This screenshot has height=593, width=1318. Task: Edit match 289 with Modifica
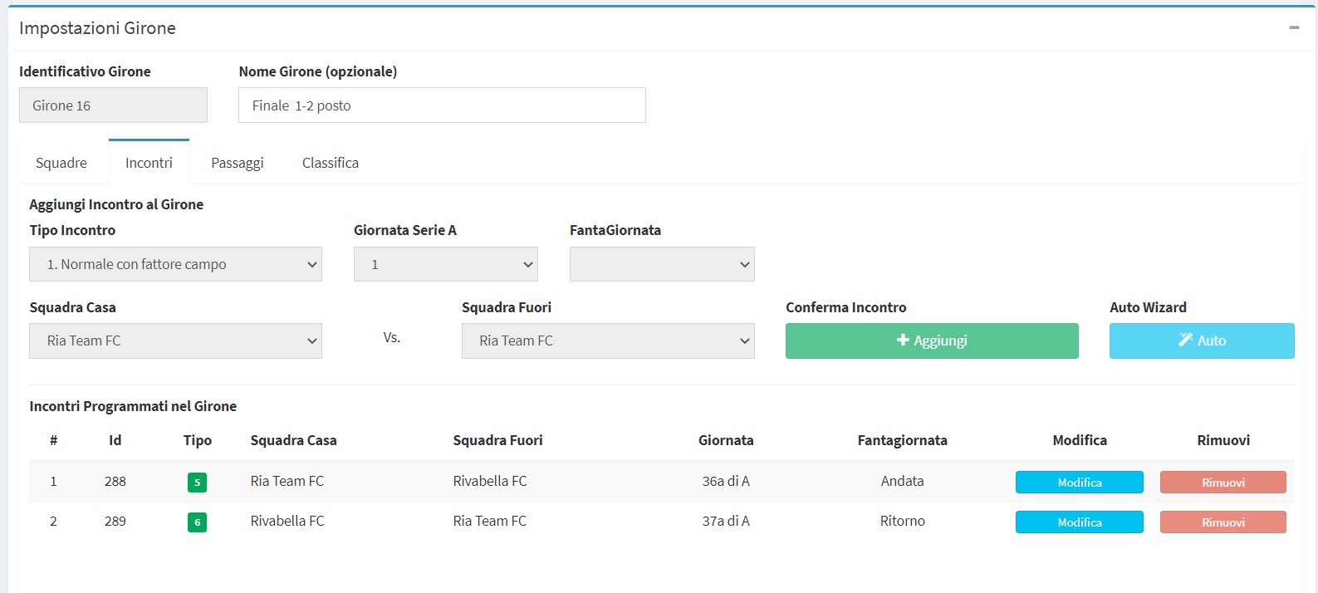click(1079, 522)
